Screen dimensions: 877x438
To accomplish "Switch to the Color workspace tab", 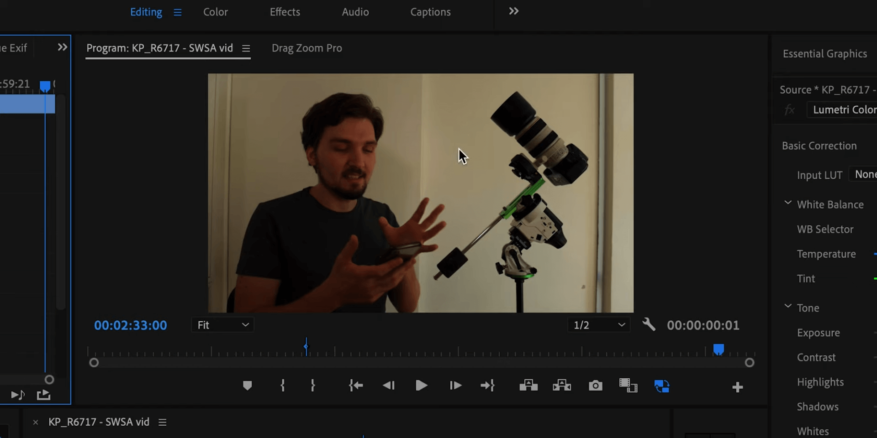I will coord(215,12).
